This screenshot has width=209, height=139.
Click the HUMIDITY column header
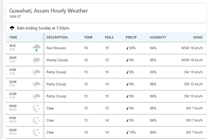point(158,37)
